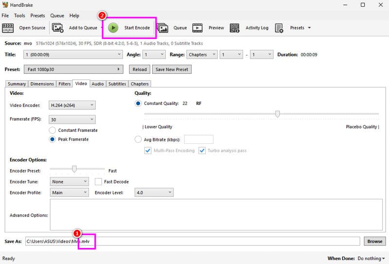Switch to the Audio tab
Image resolution: width=389 pixels, height=264 pixels.
(97, 84)
